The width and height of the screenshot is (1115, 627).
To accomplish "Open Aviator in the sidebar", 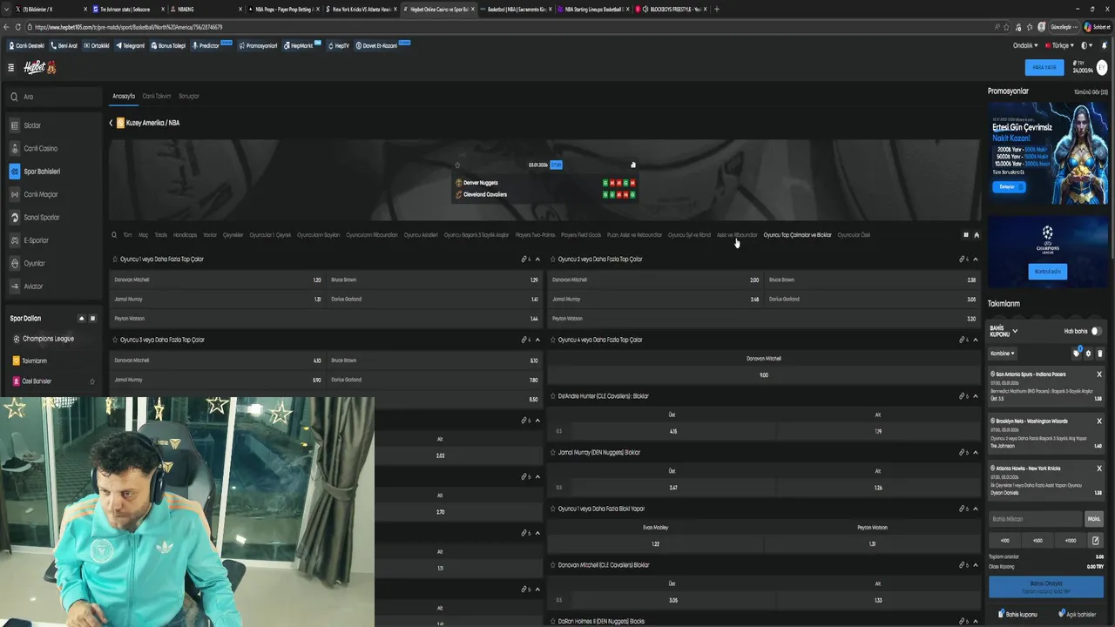I will [x=53, y=286].
